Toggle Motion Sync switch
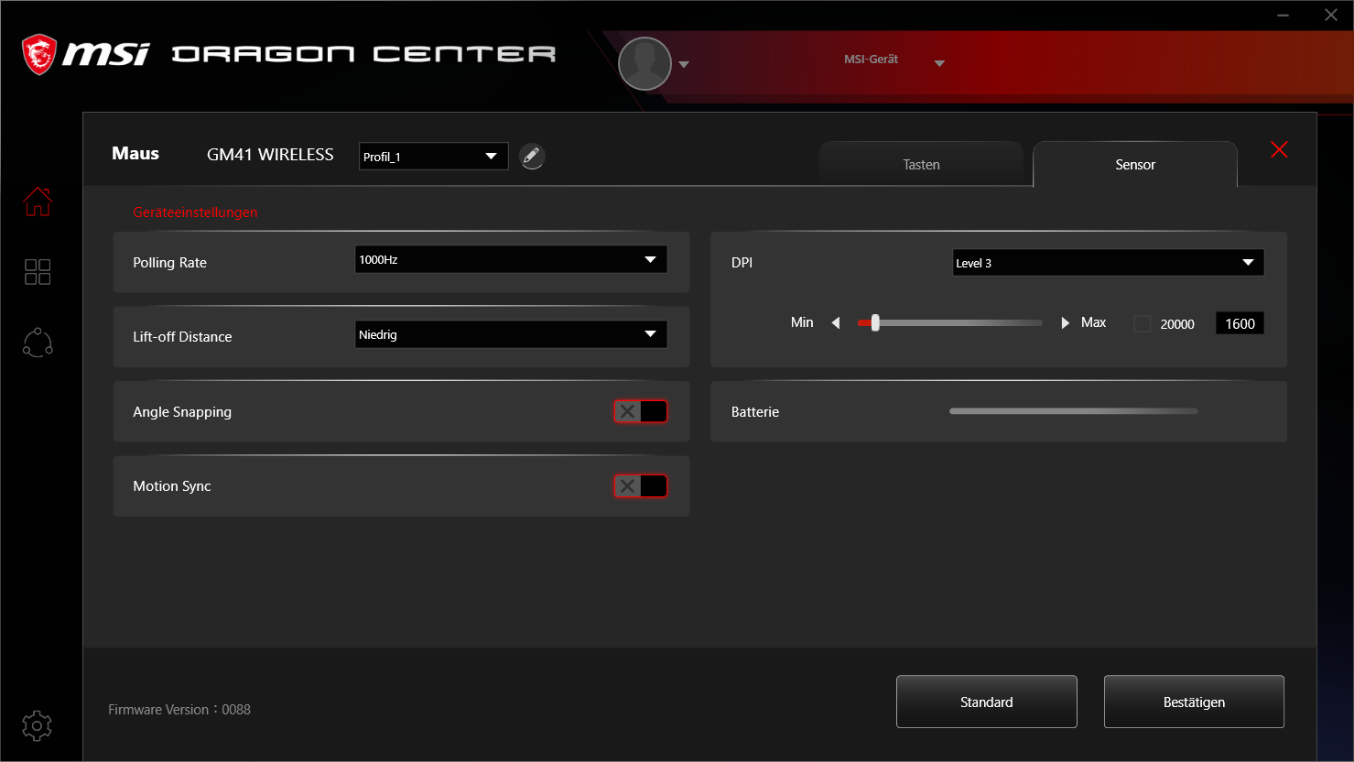This screenshot has height=762, width=1354. [640, 486]
